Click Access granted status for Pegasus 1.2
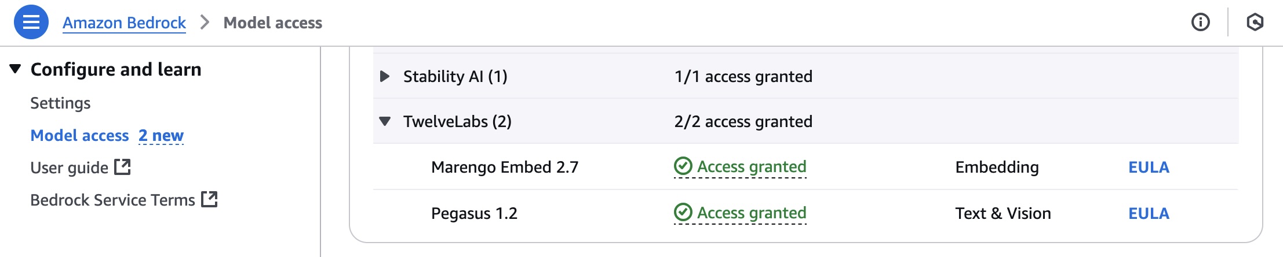Viewport: 1283px width, 257px height. [x=751, y=213]
